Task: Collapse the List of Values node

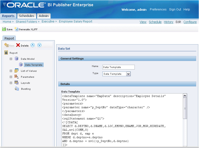Action: [11, 71]
